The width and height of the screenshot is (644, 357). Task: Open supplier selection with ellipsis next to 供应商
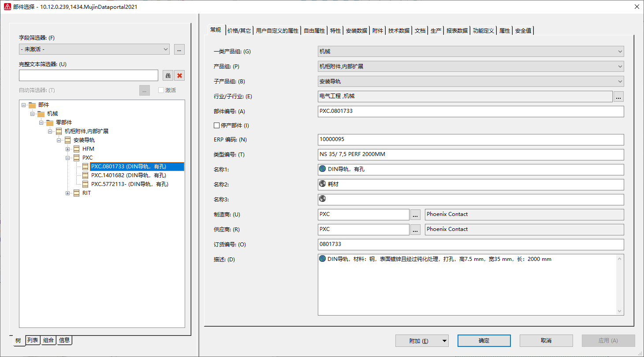click(x=415, y=229)
